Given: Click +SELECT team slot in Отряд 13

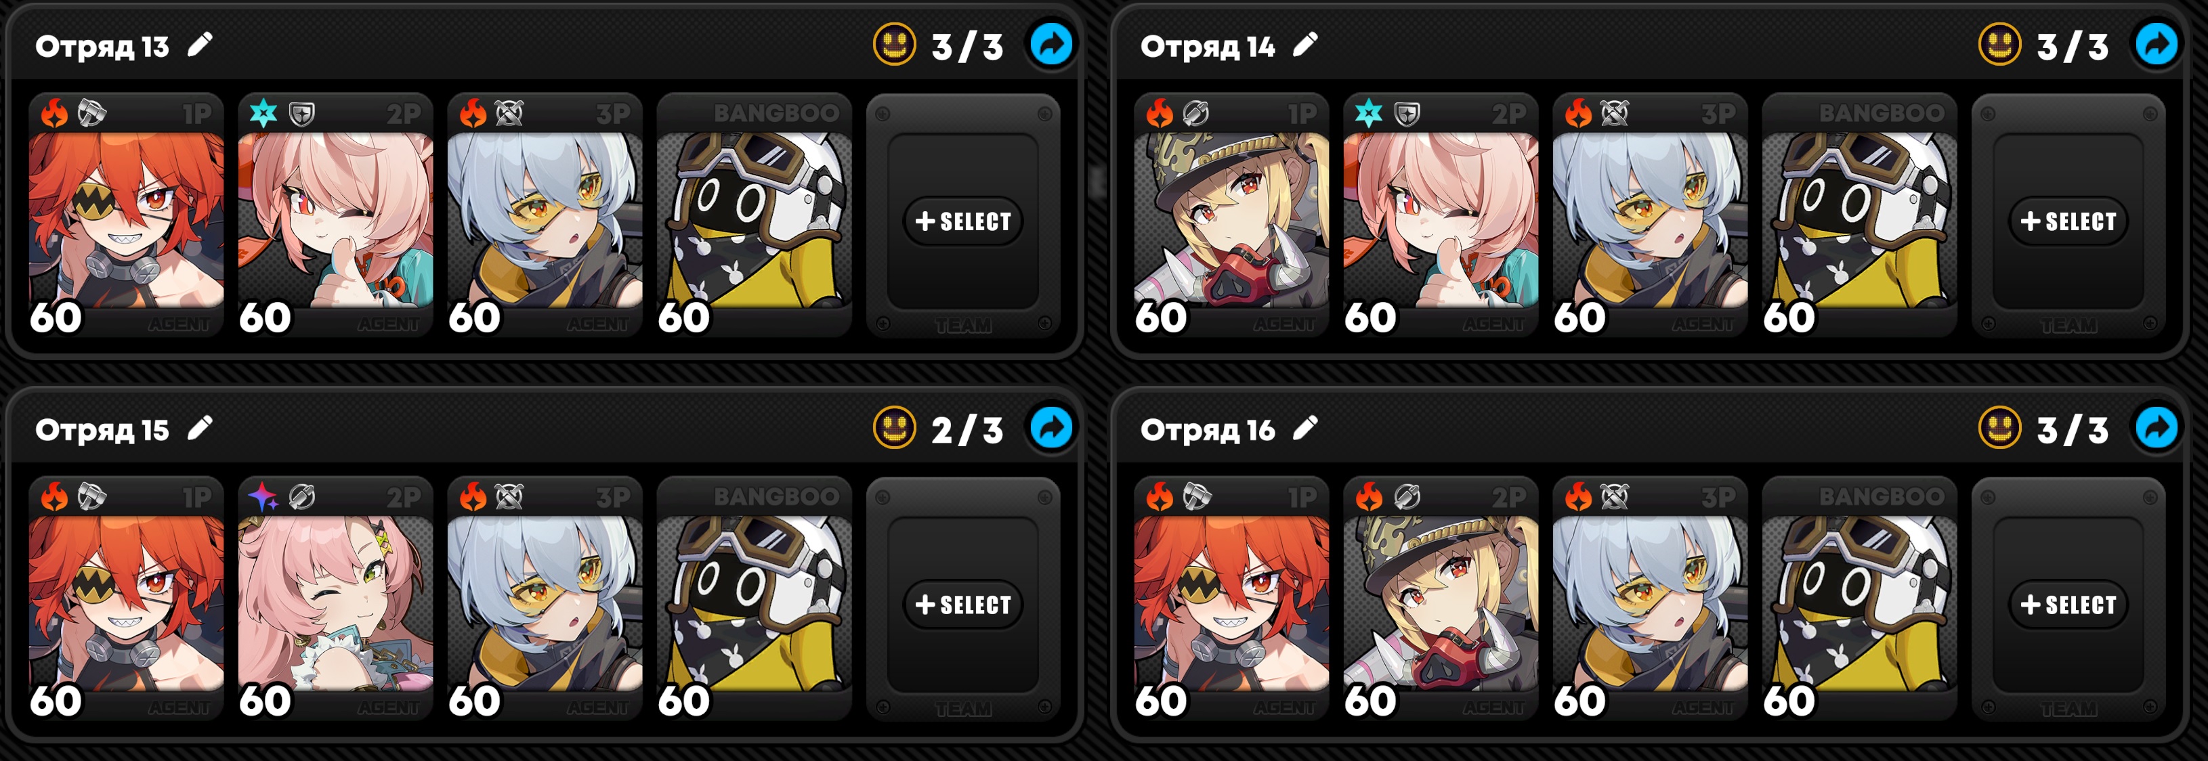Looking at the screenshot, I should [963, 221].
